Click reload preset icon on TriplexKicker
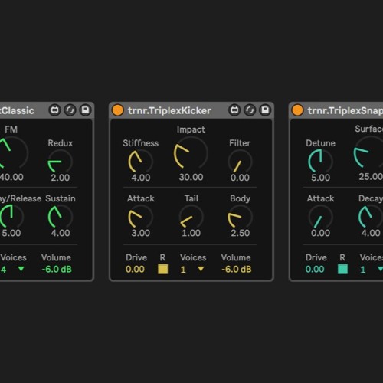 pyautogui.click(x=250, y=110)
